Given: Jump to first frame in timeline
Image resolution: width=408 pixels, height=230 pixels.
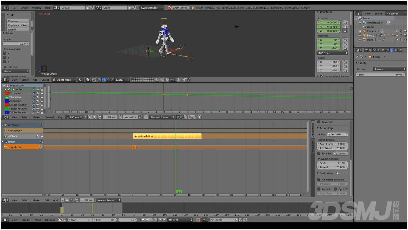Looking at the screenshot, I should [143, 220].
